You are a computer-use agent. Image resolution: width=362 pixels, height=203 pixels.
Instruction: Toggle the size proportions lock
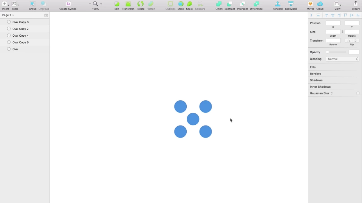(x=342, y=32)
